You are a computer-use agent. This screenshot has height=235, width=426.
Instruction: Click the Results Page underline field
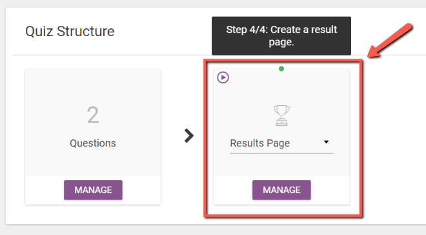[x=281, y=145]
